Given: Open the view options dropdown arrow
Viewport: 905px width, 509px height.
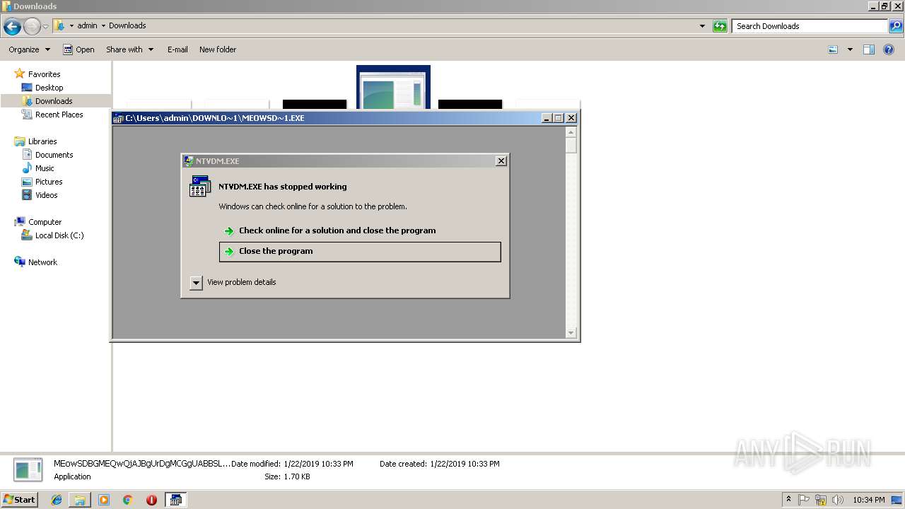Looking at the screenshot, I should coord(850,49).
